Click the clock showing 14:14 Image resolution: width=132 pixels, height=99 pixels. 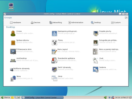[122, 97]
